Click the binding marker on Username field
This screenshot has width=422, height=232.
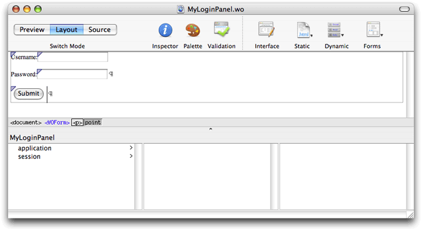click(40, 54)
